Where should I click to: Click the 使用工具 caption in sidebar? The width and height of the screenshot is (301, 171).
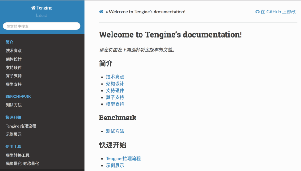13,147
